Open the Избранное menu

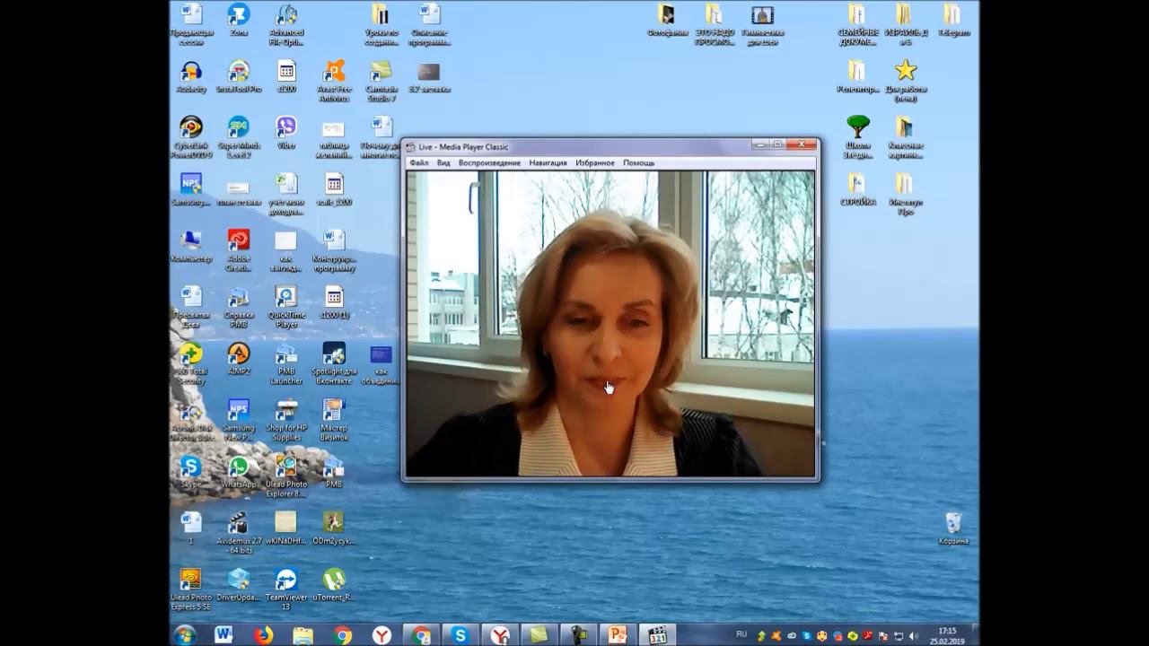click(595, 163)
